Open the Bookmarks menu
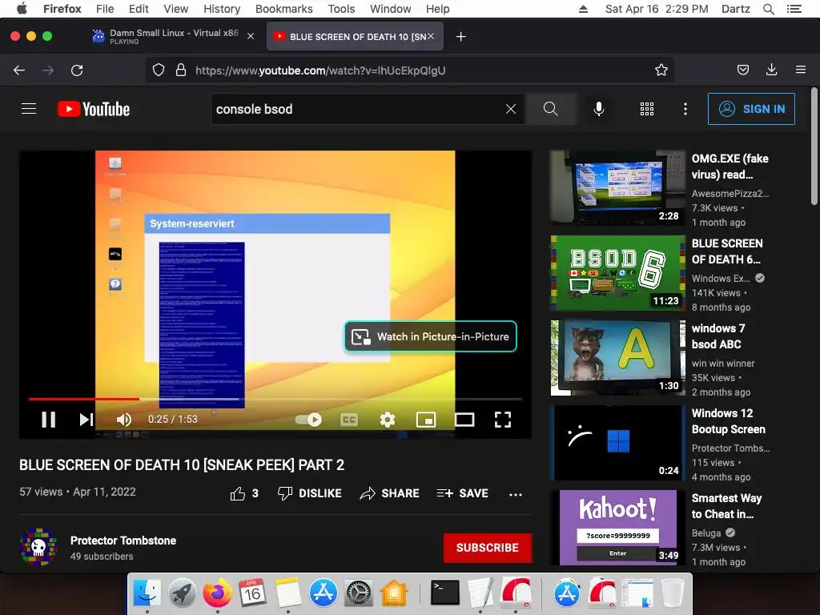The height and width of the screenshot is (615, 820). click(x=284, y=9)
